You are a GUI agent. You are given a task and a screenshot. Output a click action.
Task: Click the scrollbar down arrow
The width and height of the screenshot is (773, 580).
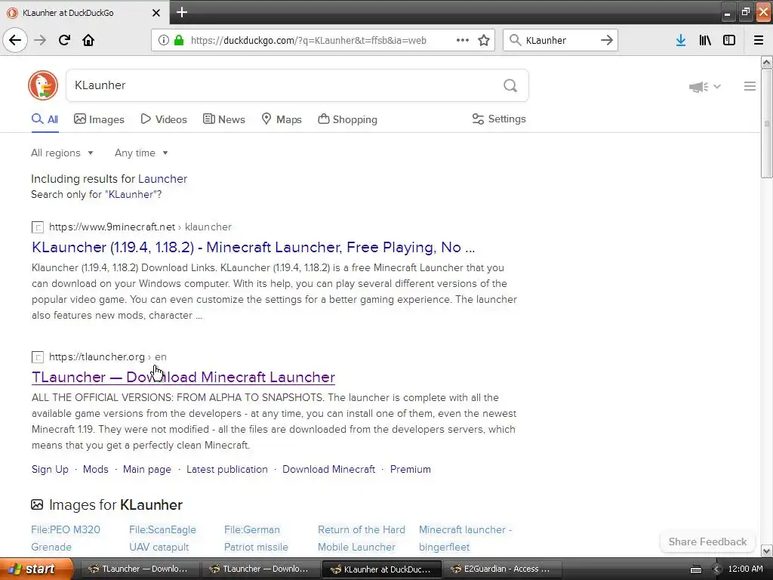pyautogui.click(x=766, y=551)
